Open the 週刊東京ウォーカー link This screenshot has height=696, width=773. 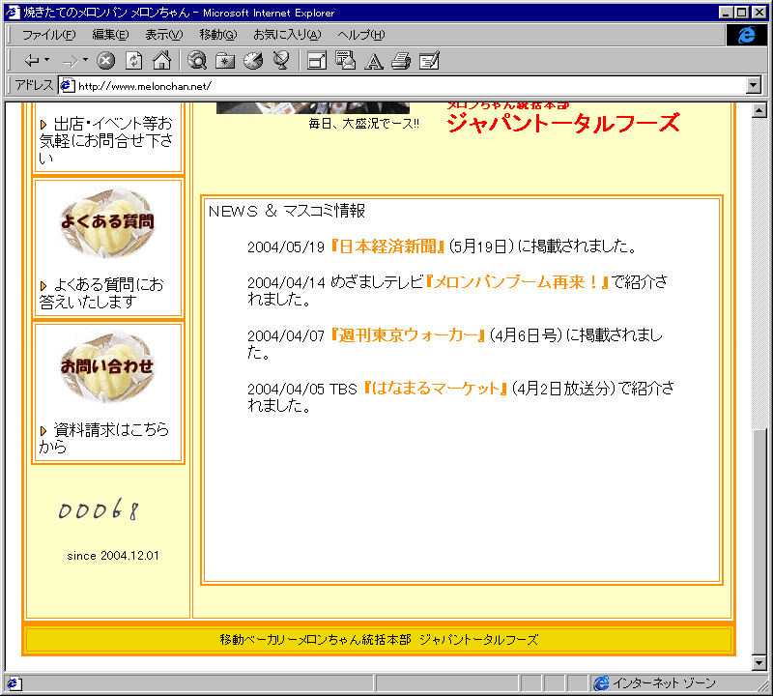click(408, 334)
